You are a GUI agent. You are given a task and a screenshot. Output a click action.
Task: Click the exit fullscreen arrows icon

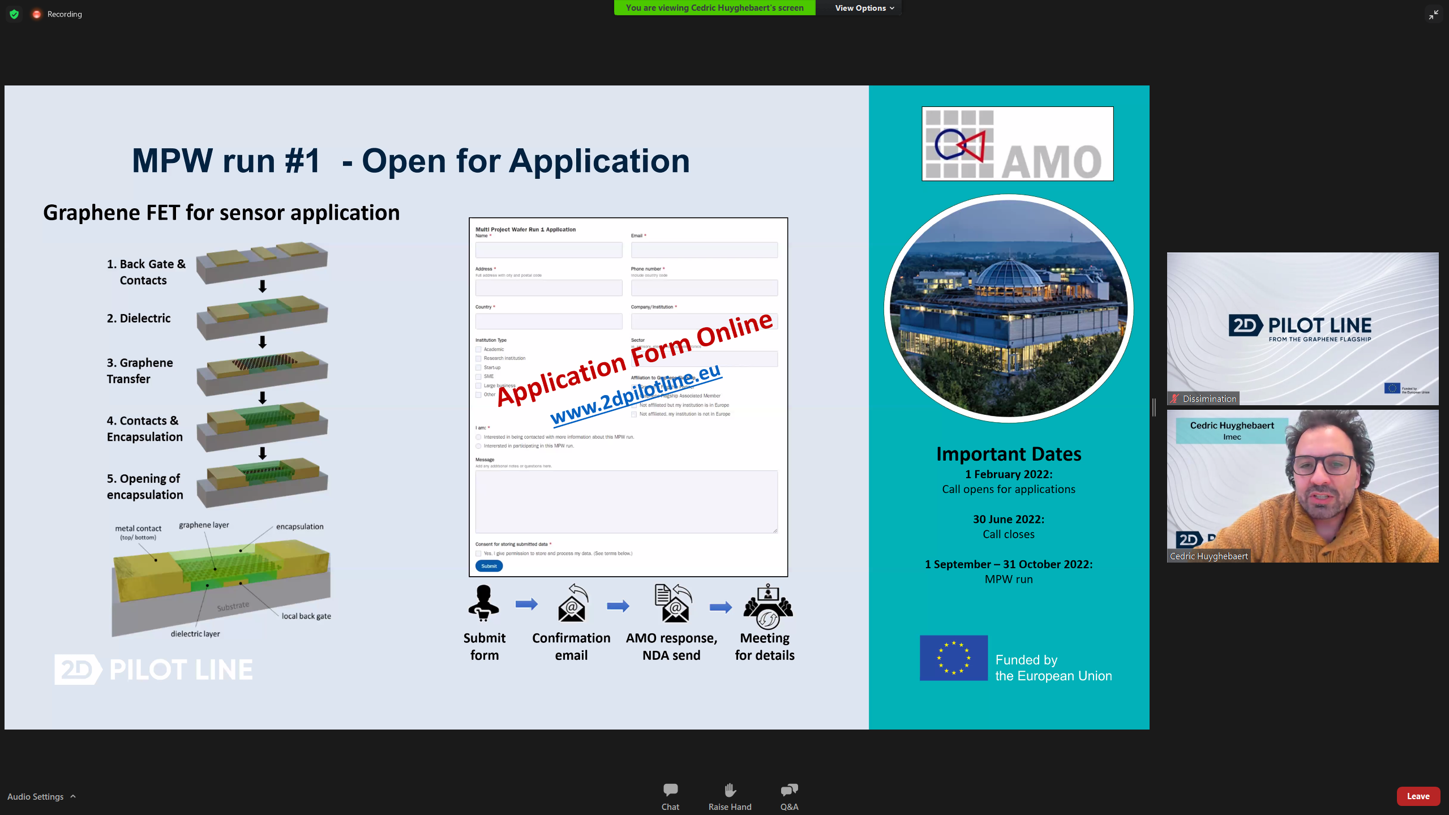(x=1433, y=15)
